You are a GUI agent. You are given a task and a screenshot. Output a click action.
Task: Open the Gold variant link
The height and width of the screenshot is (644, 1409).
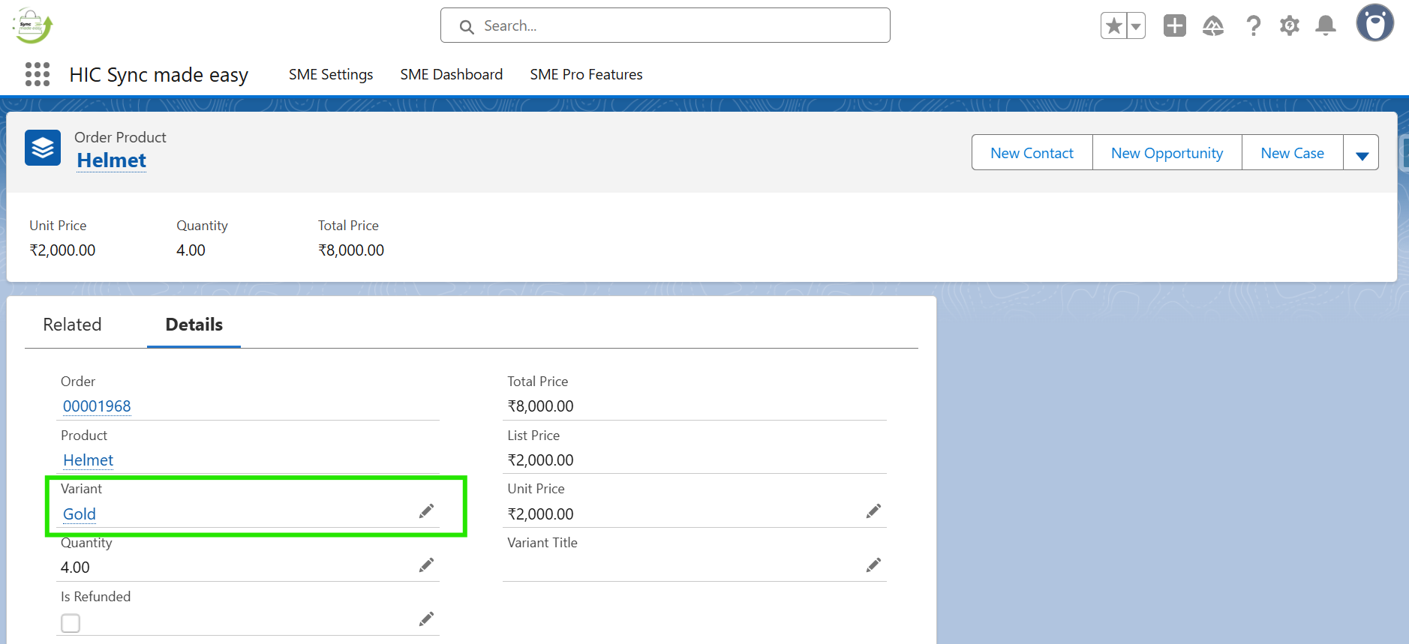pyautogui.click(x=80, y=514)
